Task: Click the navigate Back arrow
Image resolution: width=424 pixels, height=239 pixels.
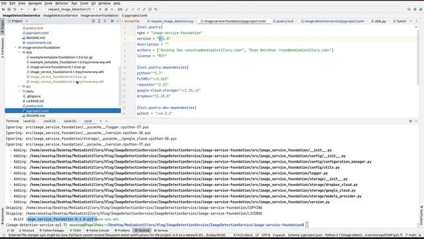Action: pyautogui.click(x=22, y=9)
